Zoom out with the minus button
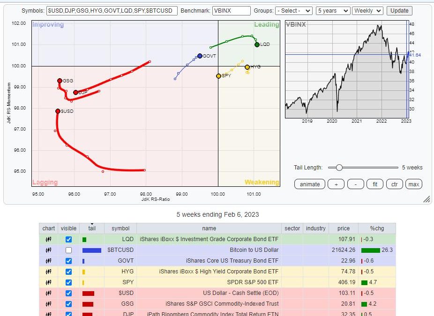 click(356, 184)
